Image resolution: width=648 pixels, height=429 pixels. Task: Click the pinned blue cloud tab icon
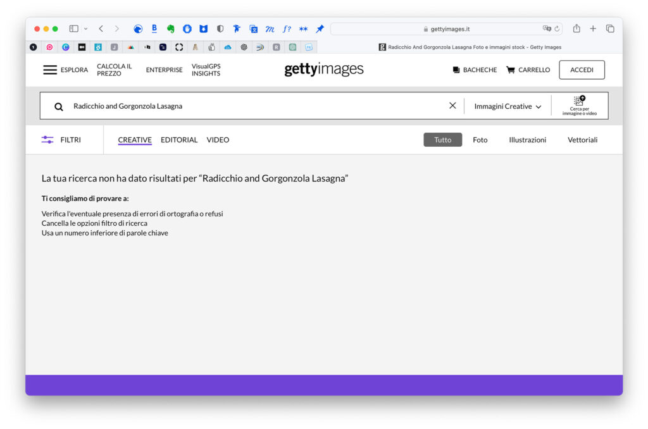coord(228,47)
